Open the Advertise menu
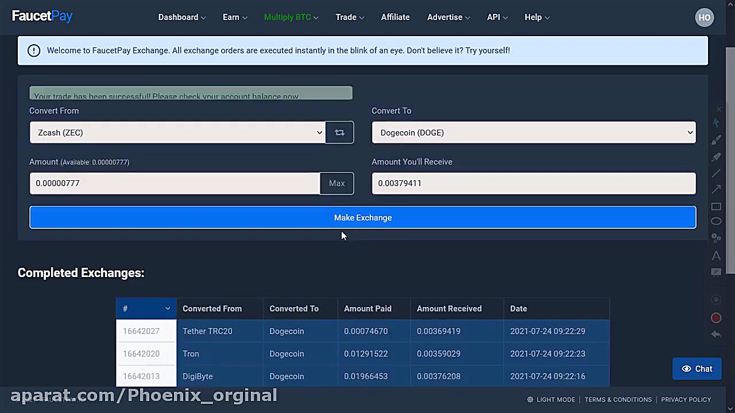 (x=448, y=17)
